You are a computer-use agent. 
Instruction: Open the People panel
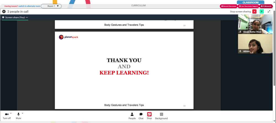[x=132, y=116]
